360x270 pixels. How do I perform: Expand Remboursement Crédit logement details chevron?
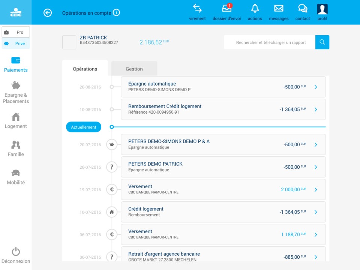tap(315, 109)
